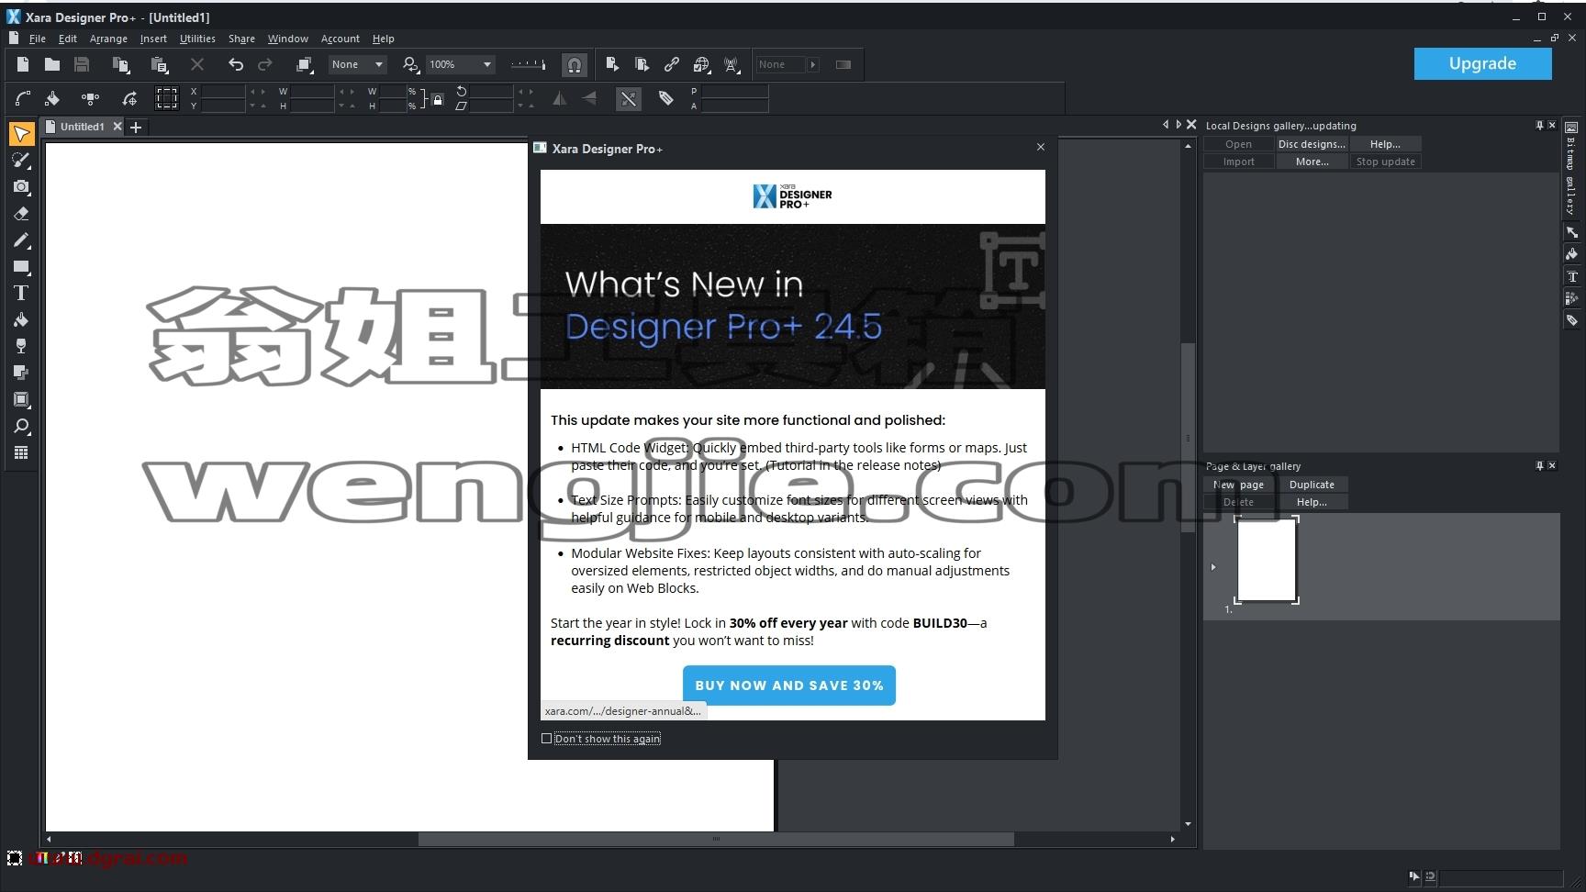Select the Shadow tool
Image resolution: width=1586 pixels, height=892 pixels.
tap(21, 374)
